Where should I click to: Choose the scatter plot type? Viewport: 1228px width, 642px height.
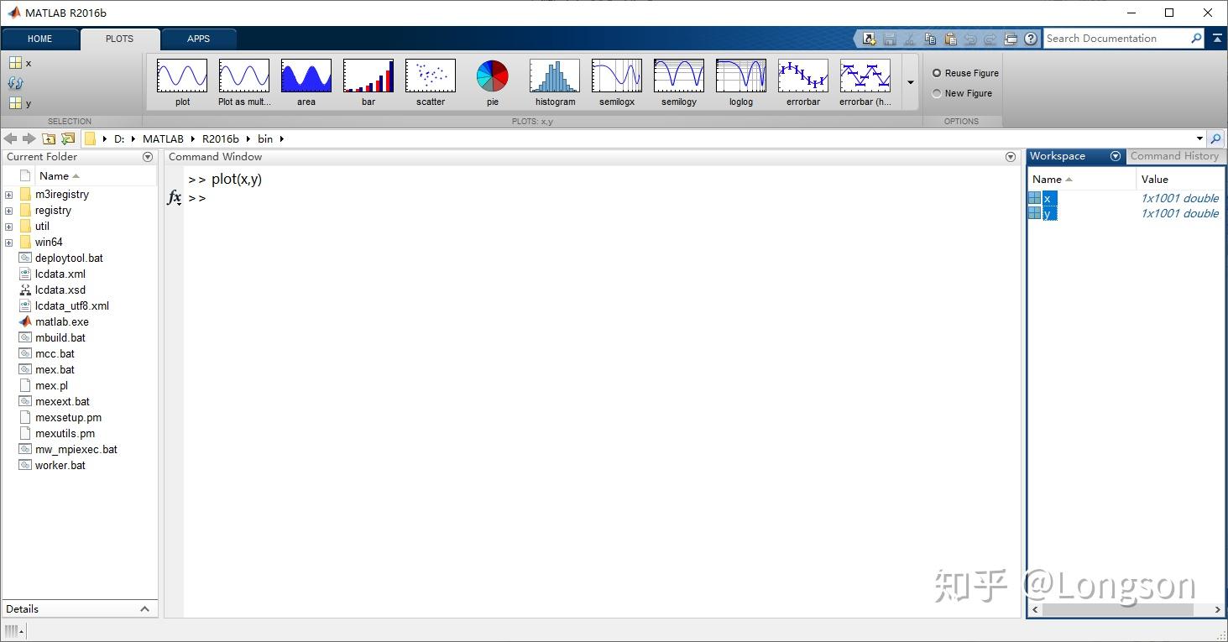[431, 82]
